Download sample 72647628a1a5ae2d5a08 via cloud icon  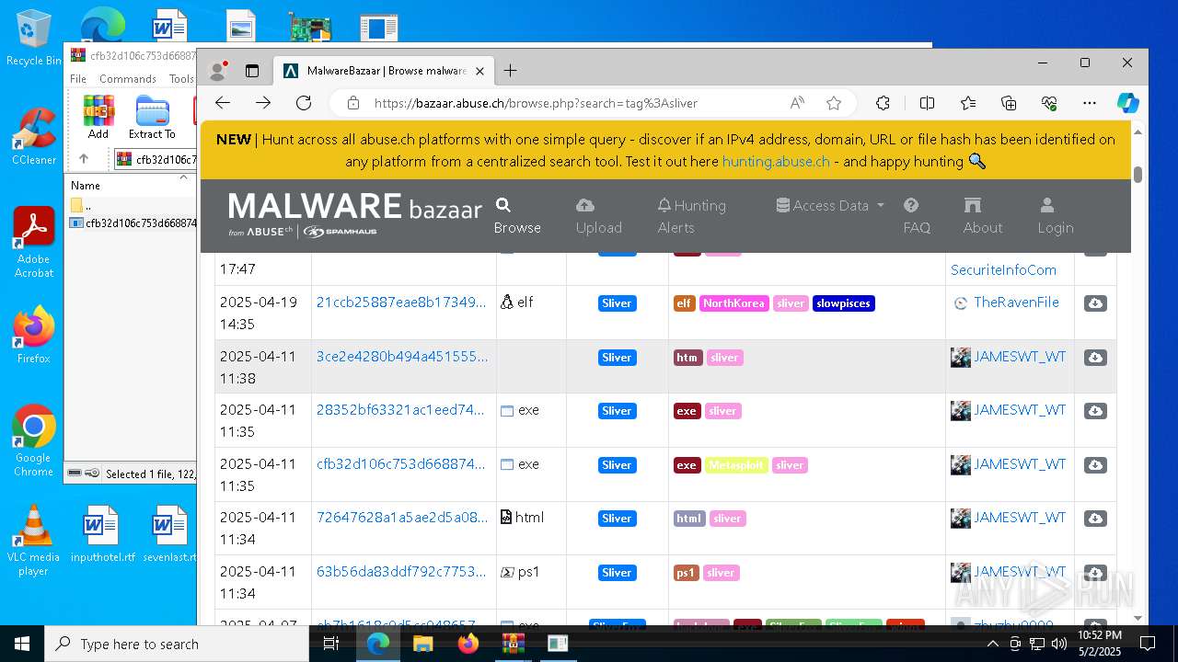[1095, 519]
